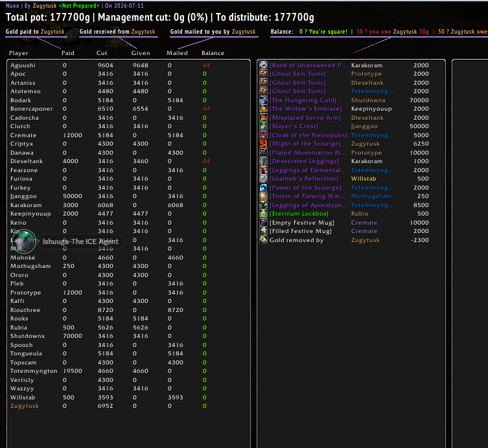Click the Paid column header
Screen dimensions: 488x448
[68, 53]
